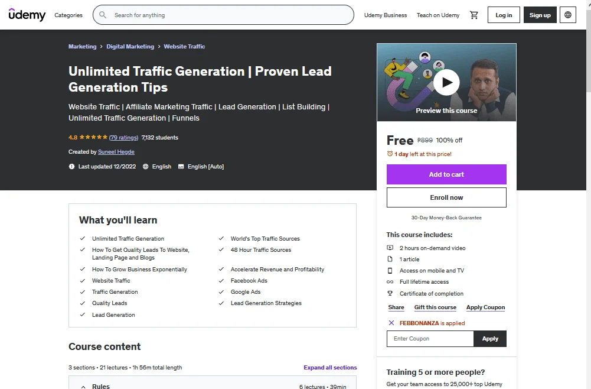591x389 pixels.
Task: Focus the Search for anything field
Action: point(223,15)
